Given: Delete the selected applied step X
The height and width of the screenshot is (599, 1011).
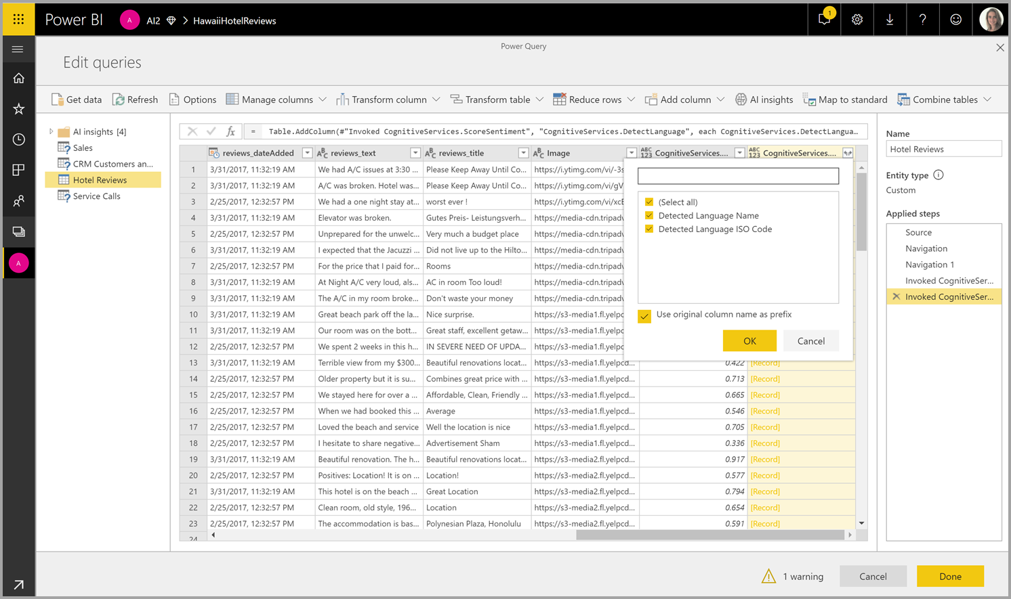Looking at the screenshot, I should (x=896, y=296).
